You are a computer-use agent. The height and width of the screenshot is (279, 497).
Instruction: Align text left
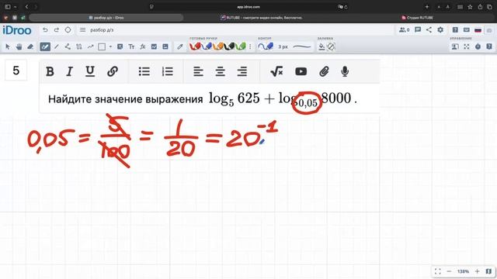(x=199, y=71)
